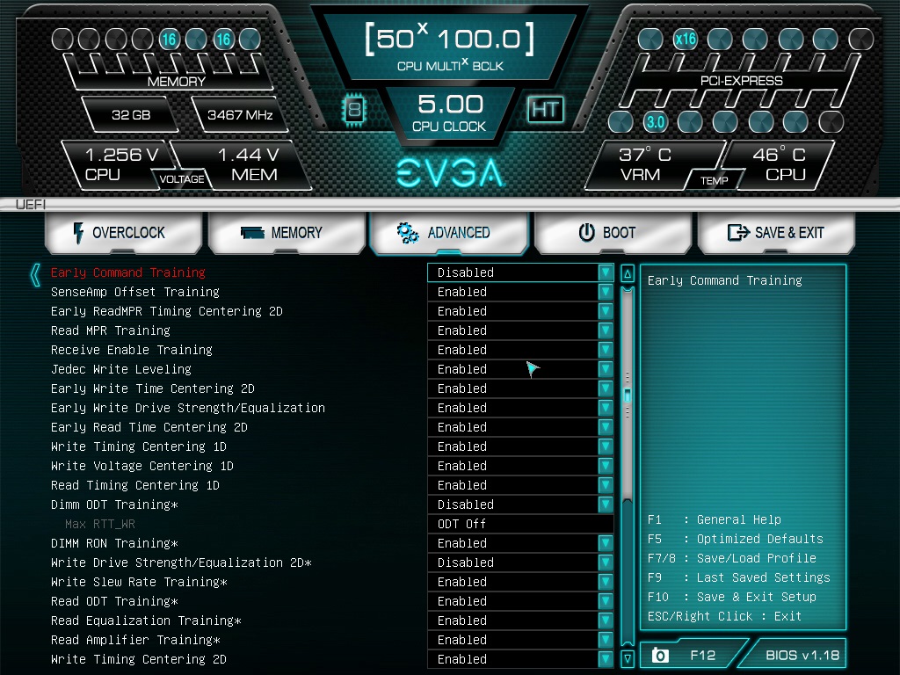Image resolution: width=900 pixels, height=675 pixels.
Task: Switch to the Memory tab
Action: tap(287, 232)
